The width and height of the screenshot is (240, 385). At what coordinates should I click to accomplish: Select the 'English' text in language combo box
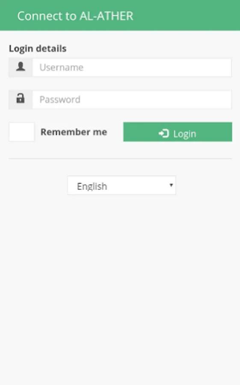pos(92,187)
